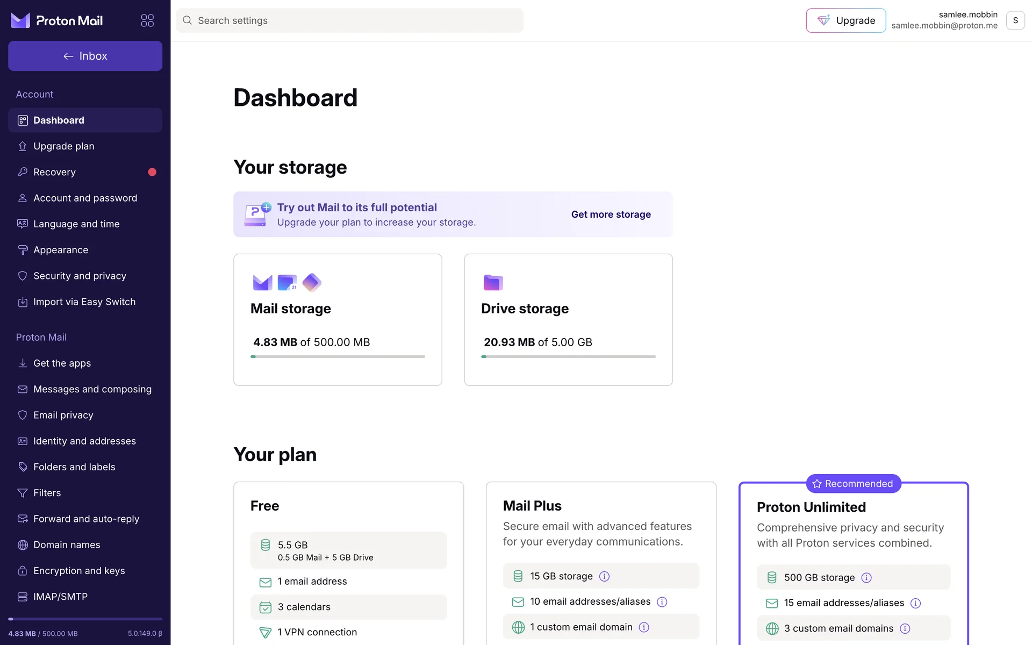Viewport: 1032px width, 645px height.
Task: Return to Inbox
Action: coord(85,56)
